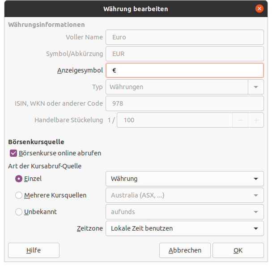Click the minus button for Handelbare Stückelung
Viewport: 272px width, 266px height.
coord(240,120)
